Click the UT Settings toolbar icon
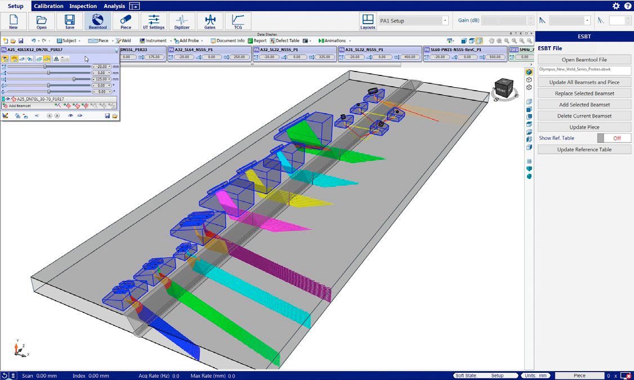Image resolution: width=634 pixels, height=380 pixels. coord(153,21)
